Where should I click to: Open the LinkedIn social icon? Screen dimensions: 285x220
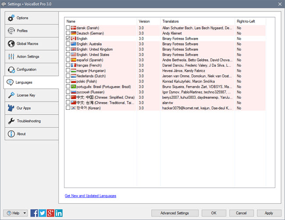58,213
